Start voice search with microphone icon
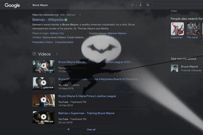 140,5
